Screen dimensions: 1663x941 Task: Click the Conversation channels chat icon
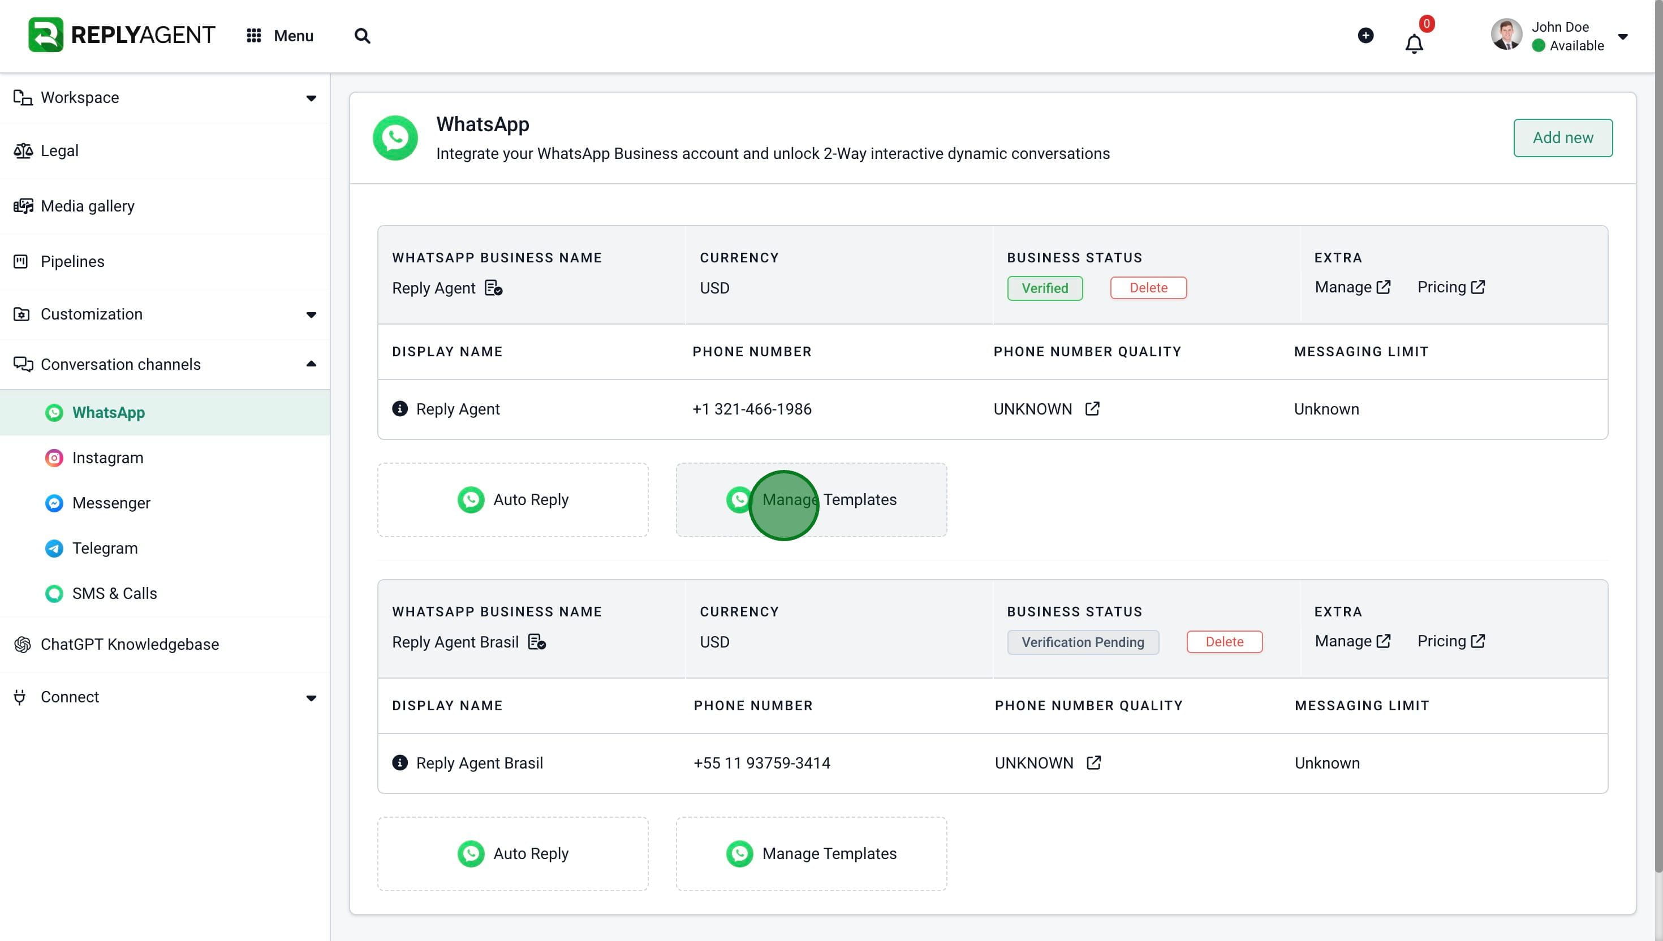(x=23, y=365)
